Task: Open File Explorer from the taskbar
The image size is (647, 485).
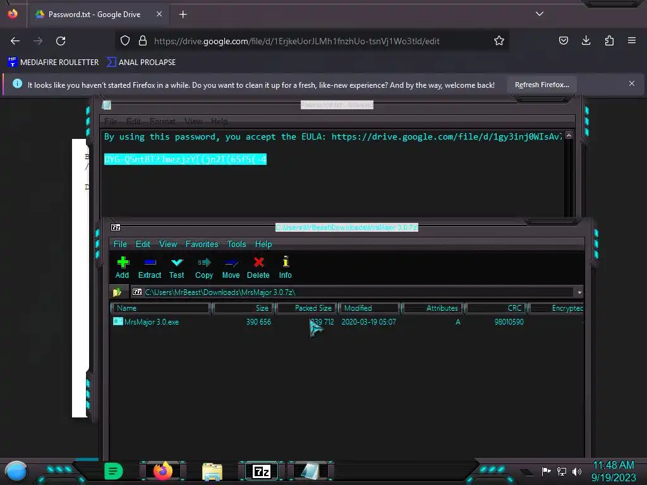Action: pyautogui.click(x=212, y=472)
